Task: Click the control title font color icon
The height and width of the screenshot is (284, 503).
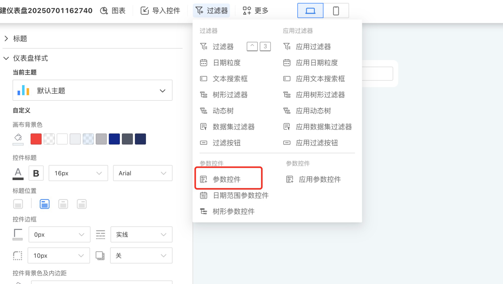Action: tap(18, 173)
